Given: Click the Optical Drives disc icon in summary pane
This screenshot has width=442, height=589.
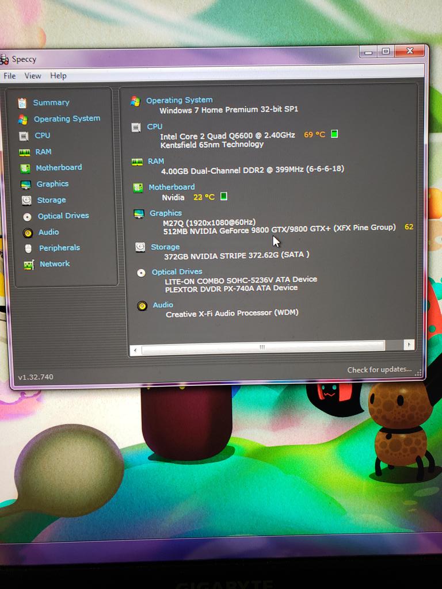Looking at the screenshot, I should [141, 273].
